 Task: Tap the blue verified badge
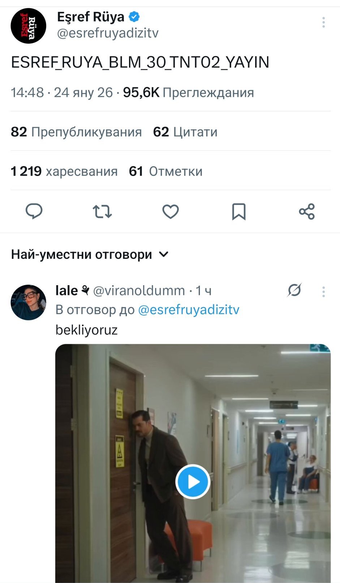click(x=134, y=17)
